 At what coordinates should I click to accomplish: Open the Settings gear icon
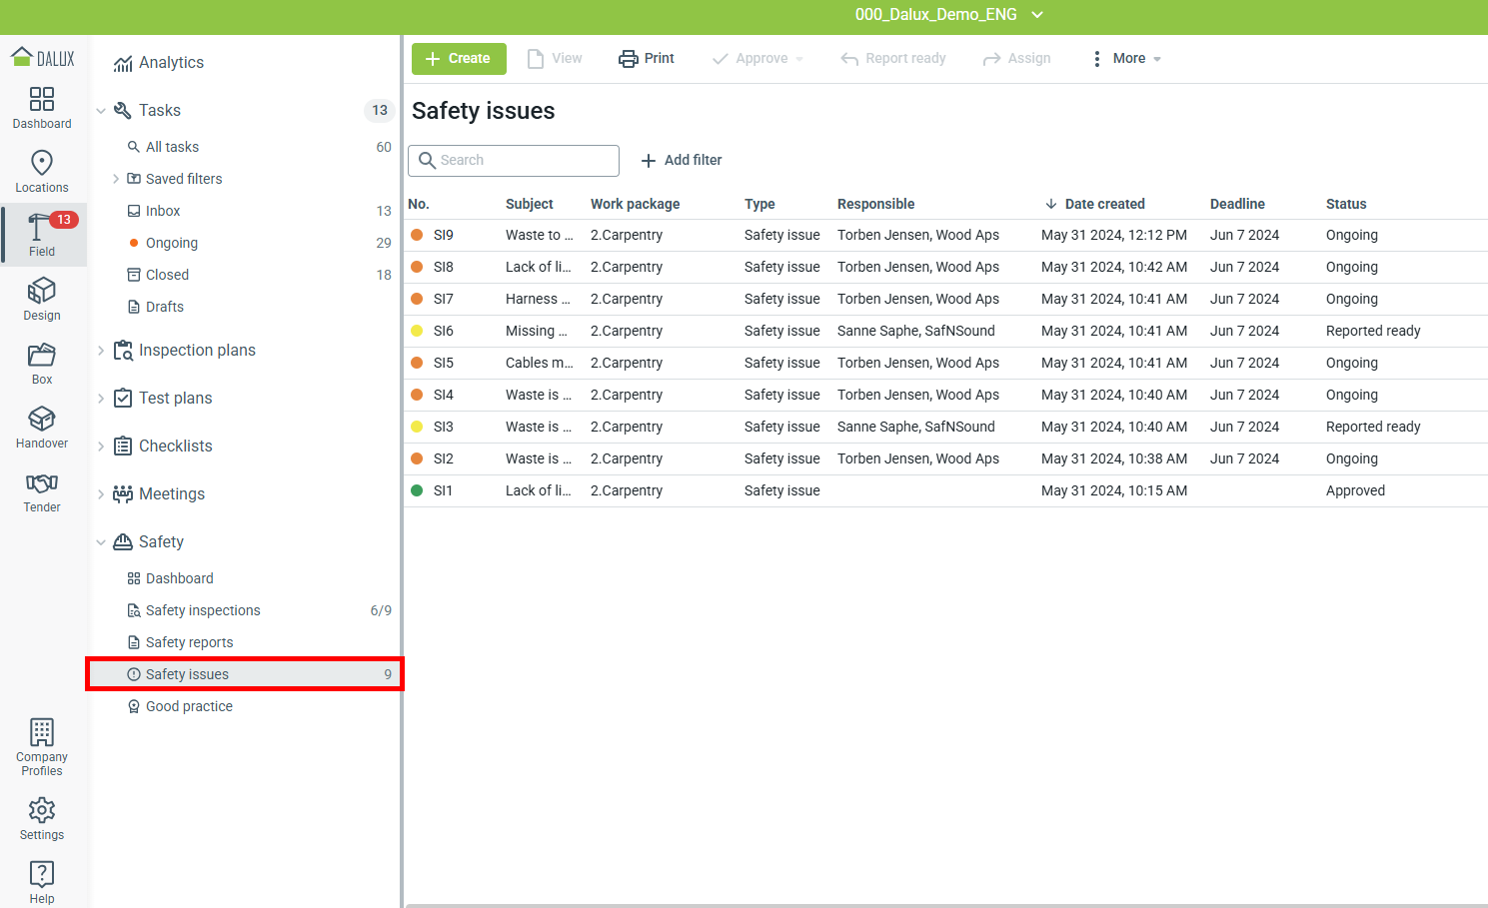(42, 810)
